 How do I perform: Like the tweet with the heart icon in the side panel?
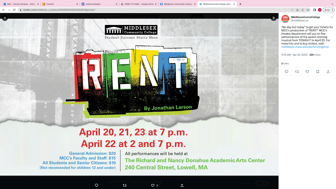pos(307,71)
